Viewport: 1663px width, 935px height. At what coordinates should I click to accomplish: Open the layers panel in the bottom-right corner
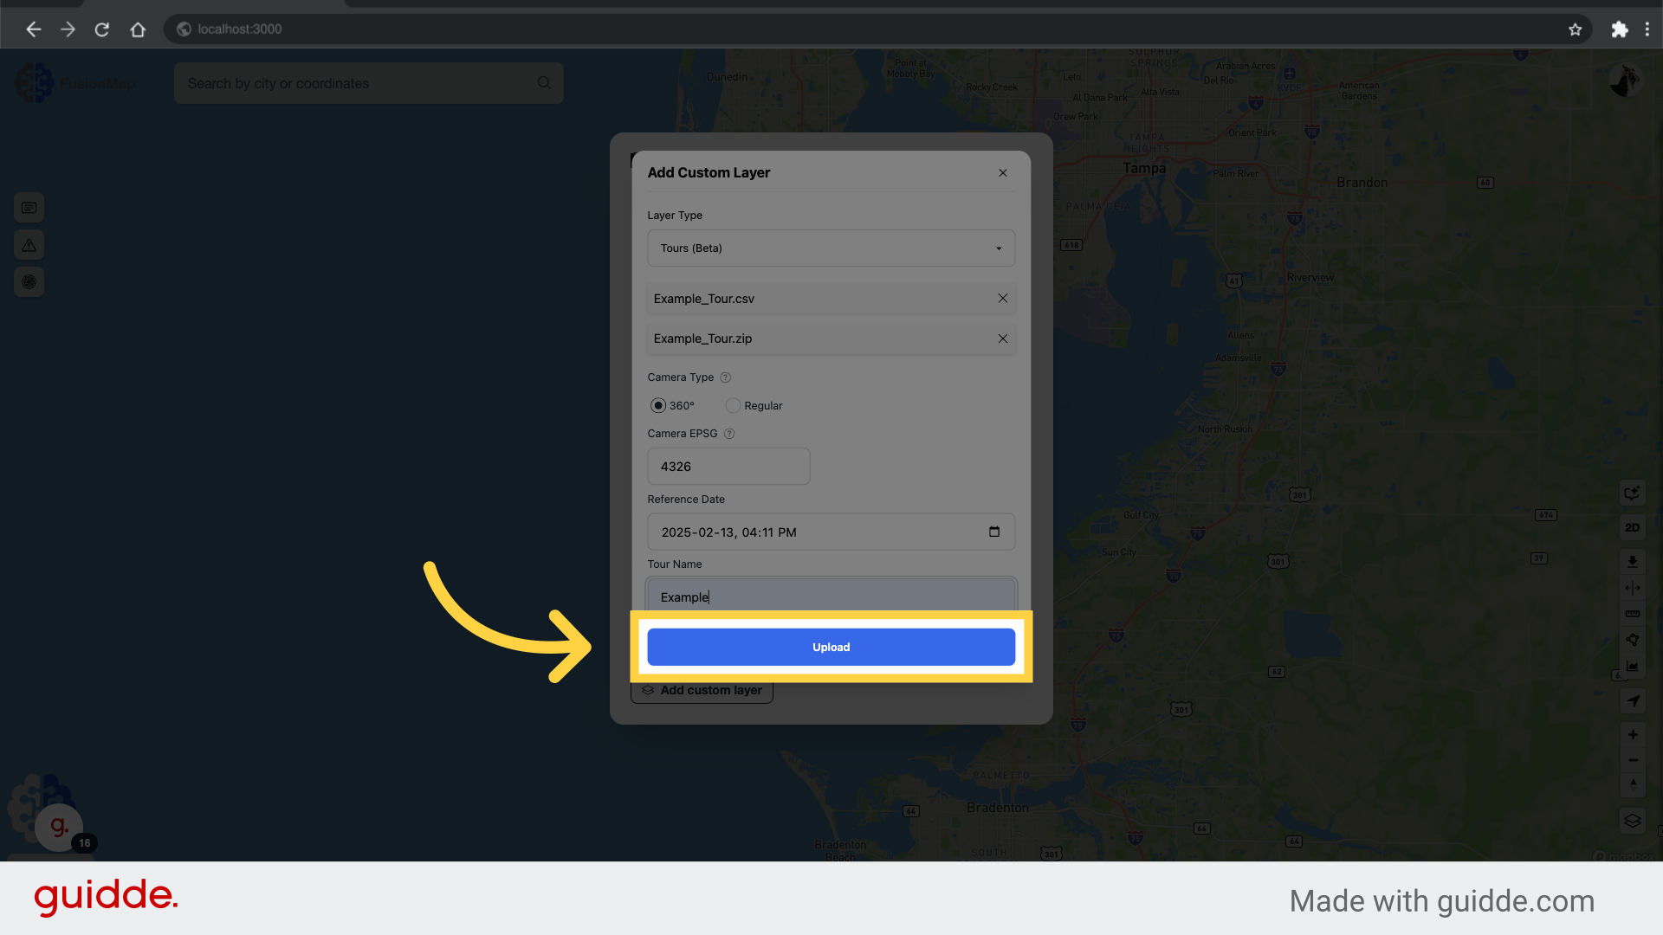point(1632,821)
